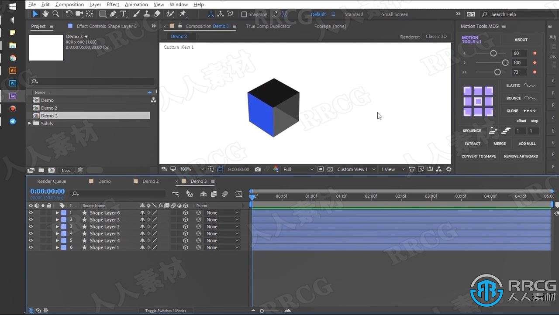Select the Horizontal Type tool
Screen dimensions: 559x315
point(124,14)
